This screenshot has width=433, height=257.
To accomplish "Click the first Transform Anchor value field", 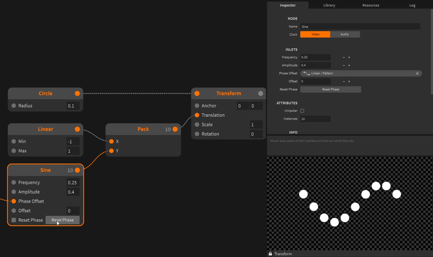I will coord(243,106).
